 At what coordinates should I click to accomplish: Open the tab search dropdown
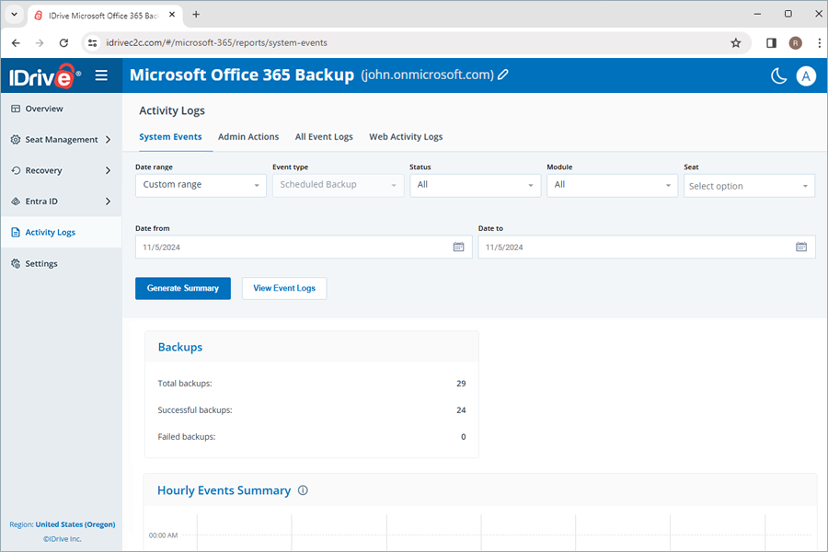[14, 15]
